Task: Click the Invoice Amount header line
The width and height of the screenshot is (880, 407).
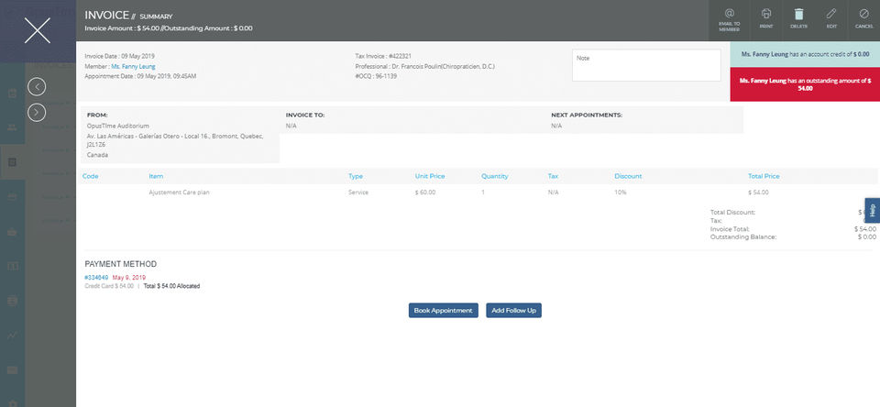Action: tap(169, 28)
